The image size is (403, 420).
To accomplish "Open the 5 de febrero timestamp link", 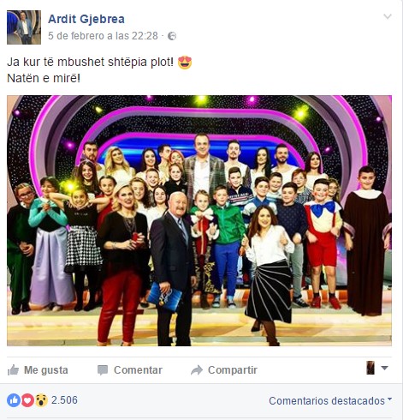I will 103,36.
